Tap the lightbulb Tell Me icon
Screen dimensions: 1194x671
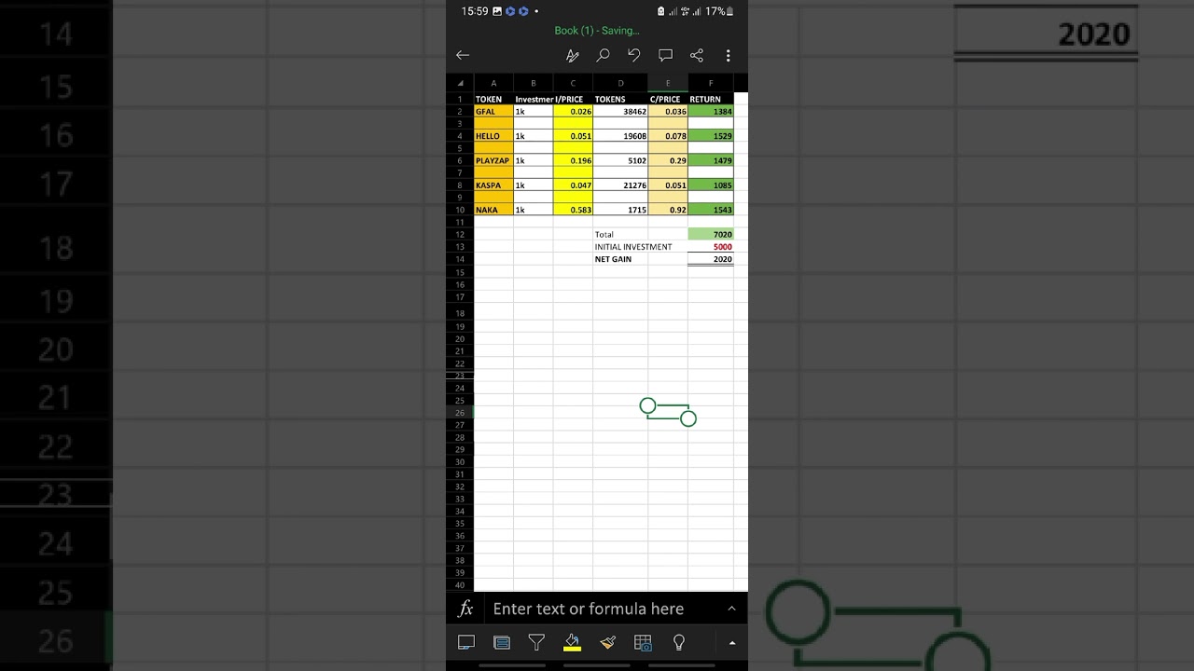click(679, 642)
